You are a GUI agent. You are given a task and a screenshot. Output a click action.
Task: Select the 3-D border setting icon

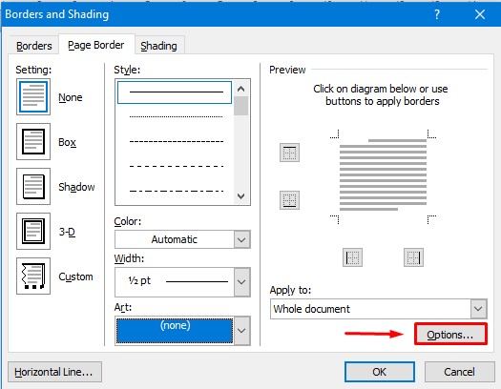33,231
